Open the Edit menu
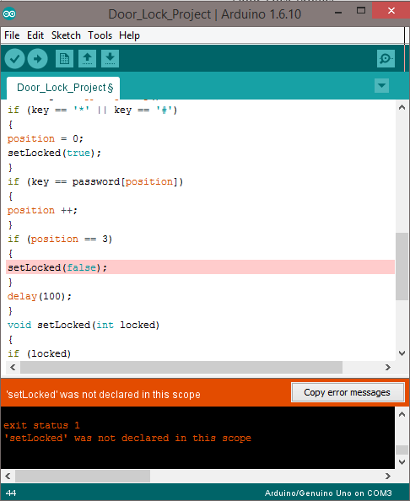410x501 pixels. (x=35, y=35)
